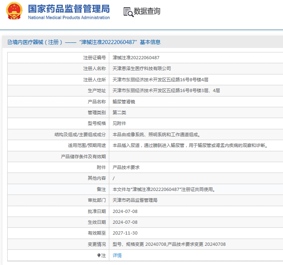
Task: Click the 注册人住所 address ending in 4层
Action: pos(161,80)
